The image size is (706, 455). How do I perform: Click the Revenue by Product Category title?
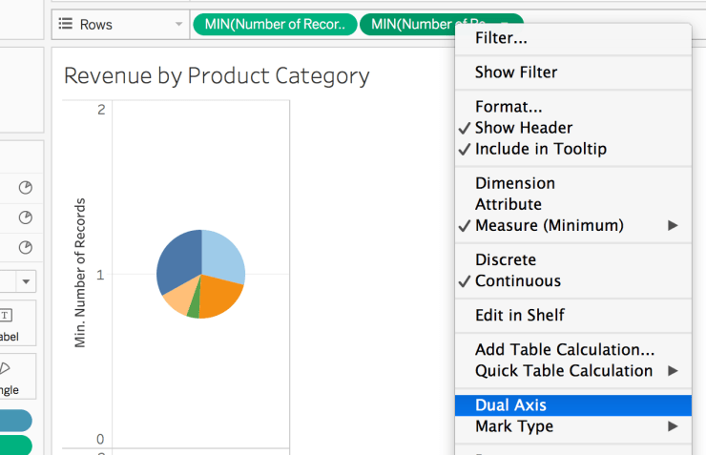217,76
